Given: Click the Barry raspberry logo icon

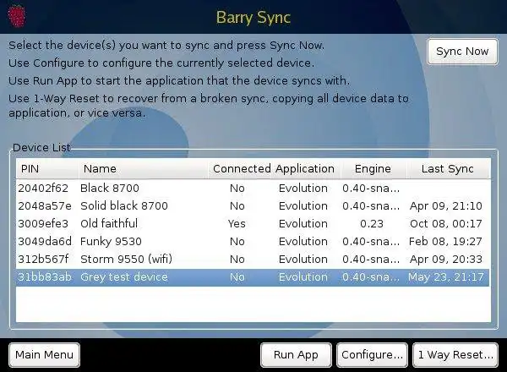Looking at the screenshot, I should 17,16.
